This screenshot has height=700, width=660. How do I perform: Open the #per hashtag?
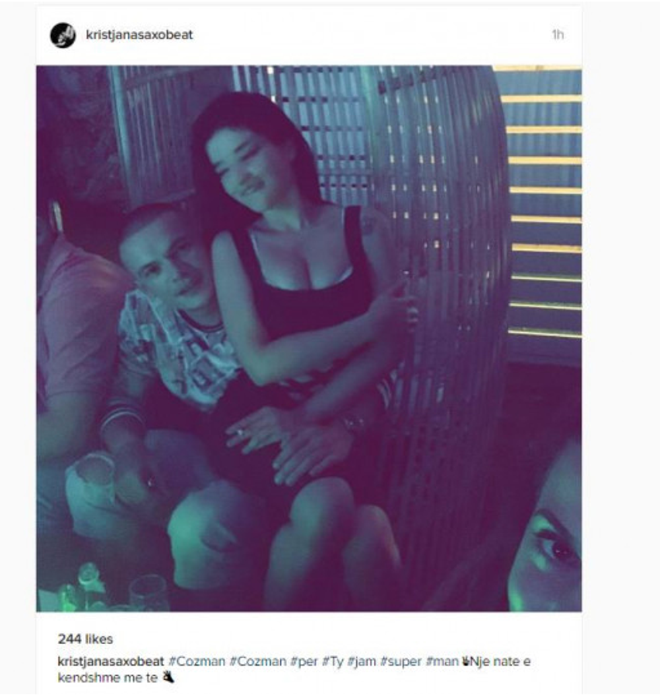(x=304, y=662)
